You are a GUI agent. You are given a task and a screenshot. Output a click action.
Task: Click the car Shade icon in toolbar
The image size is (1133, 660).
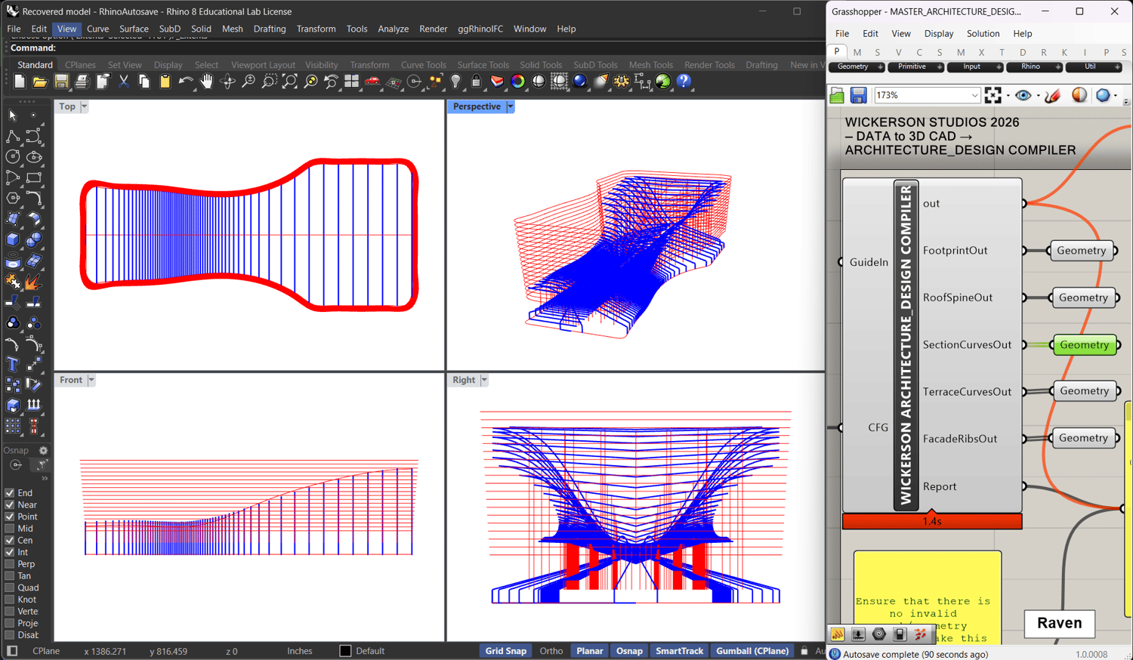(372, 82)
